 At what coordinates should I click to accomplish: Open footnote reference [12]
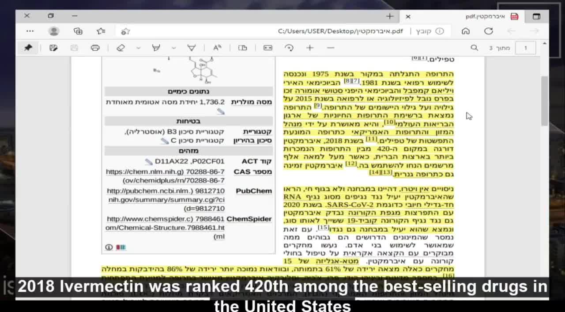point(351,164)
